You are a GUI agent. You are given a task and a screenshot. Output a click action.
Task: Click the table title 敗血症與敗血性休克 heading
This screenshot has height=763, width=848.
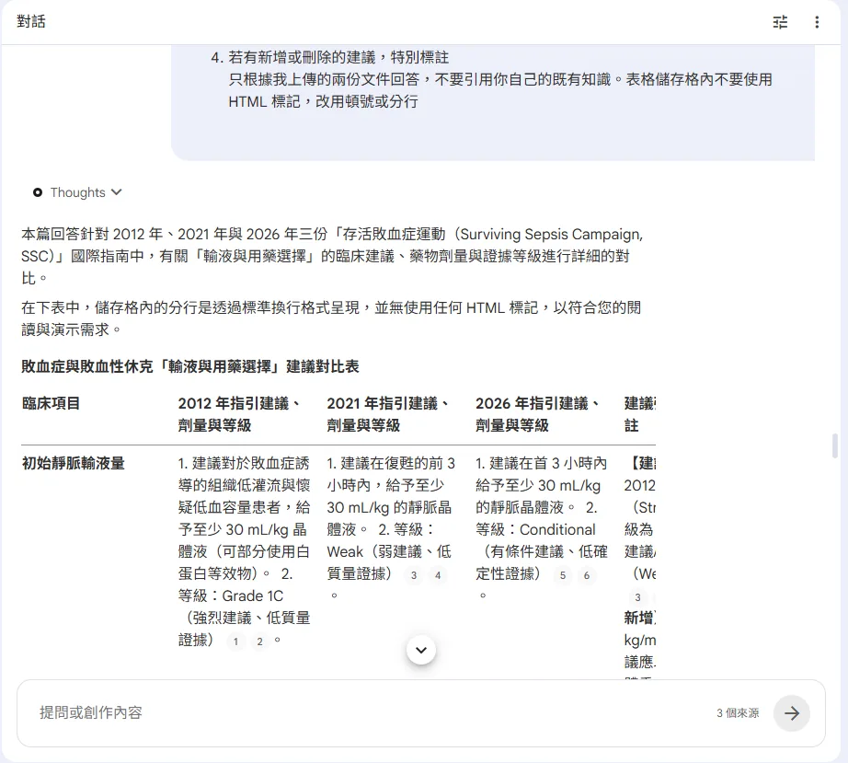tap(189, 367)
